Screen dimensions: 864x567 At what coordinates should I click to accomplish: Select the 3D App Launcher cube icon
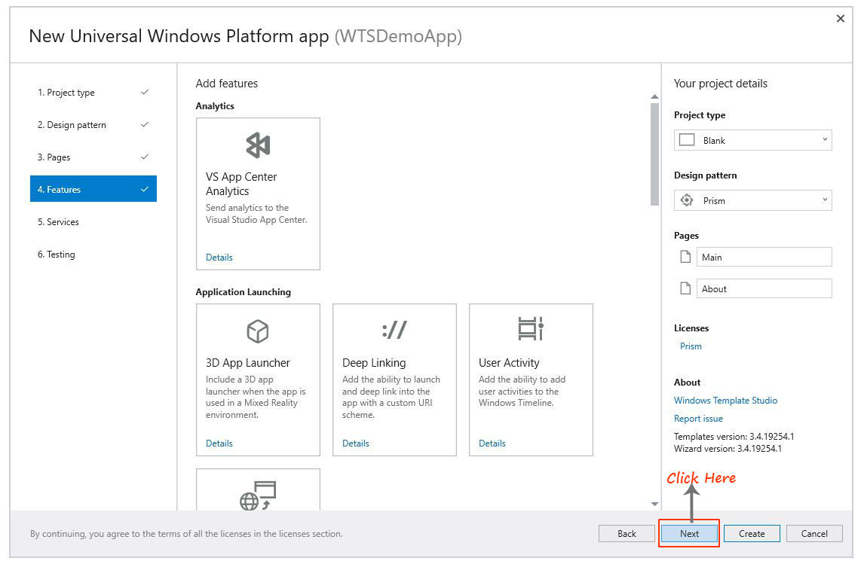point(257,331)
